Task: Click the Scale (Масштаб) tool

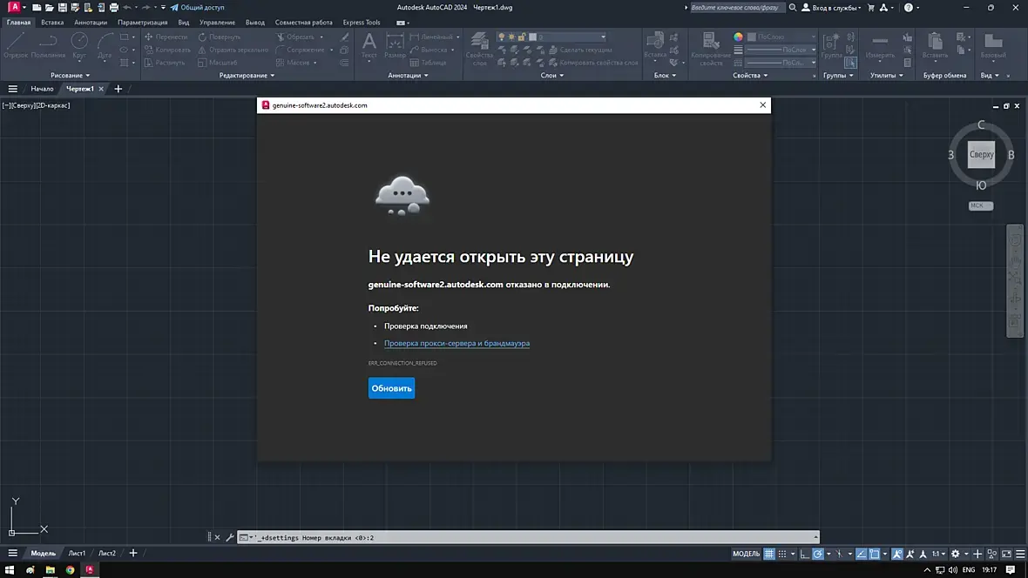Action: (x=218, y=63)
